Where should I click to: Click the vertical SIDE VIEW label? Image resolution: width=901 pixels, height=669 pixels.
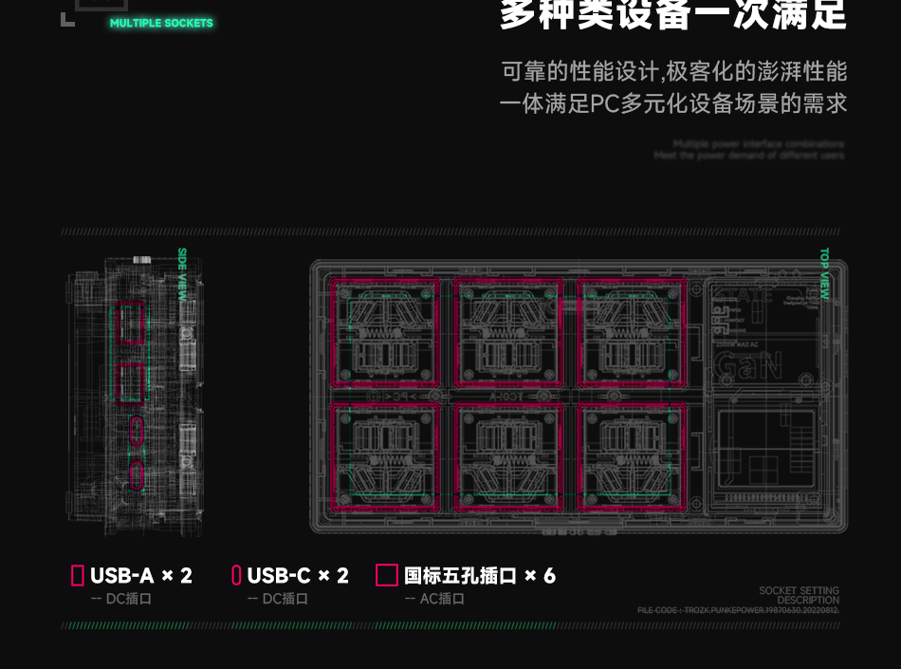coord(182,275)
